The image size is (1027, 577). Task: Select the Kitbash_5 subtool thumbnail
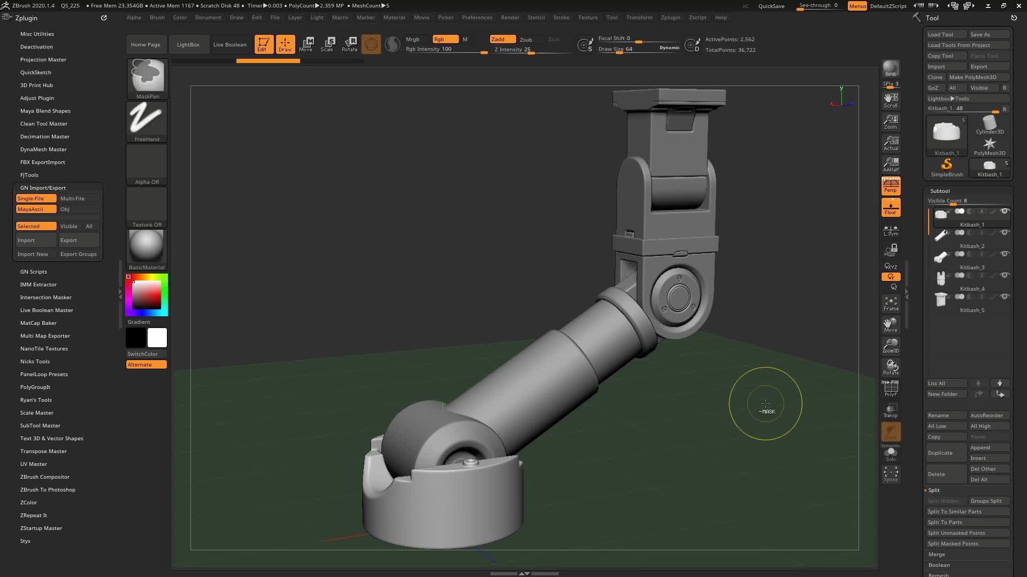point(941,299)
